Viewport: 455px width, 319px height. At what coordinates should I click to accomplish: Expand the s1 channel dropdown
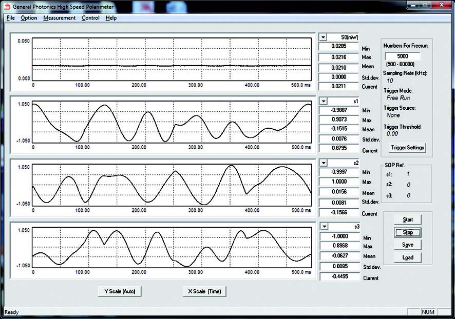pyautogui.click(x=323, y=101)
